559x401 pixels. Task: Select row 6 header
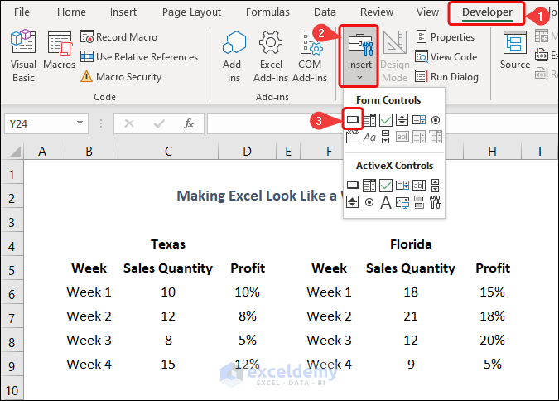(12, 294)
